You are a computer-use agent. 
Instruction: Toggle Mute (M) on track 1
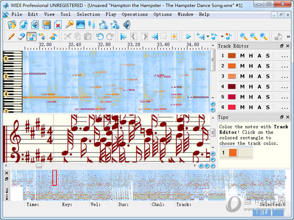point(242,56)
